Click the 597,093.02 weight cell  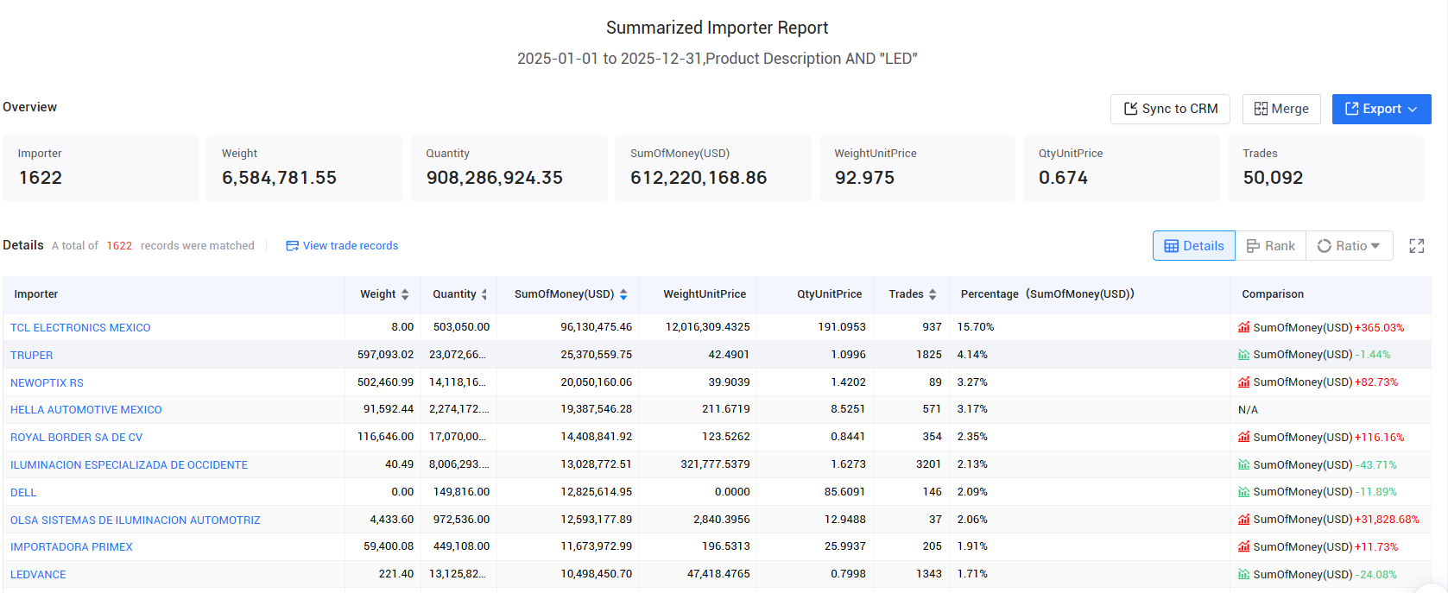[385, 355]
